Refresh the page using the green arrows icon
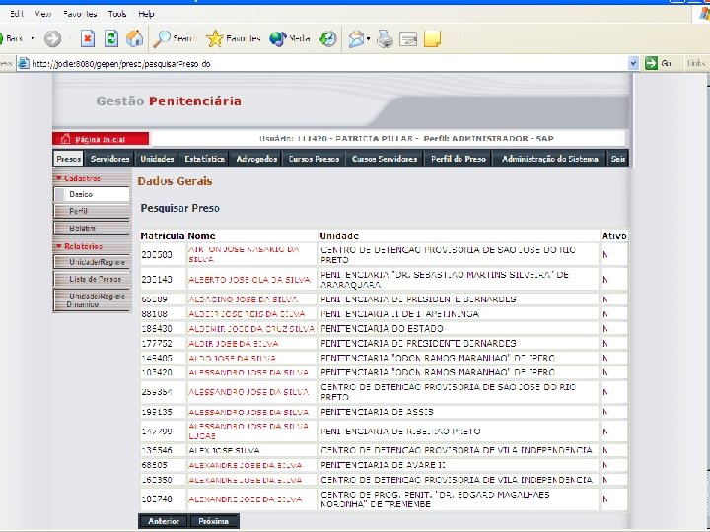 (110, 38)
